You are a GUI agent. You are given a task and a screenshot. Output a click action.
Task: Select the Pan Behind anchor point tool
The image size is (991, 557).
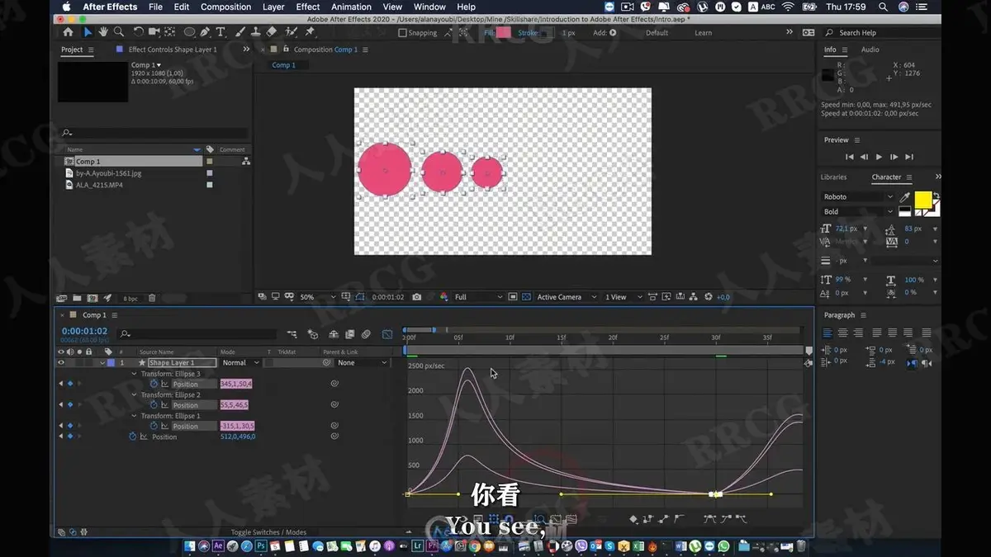(x=169, y=32)
